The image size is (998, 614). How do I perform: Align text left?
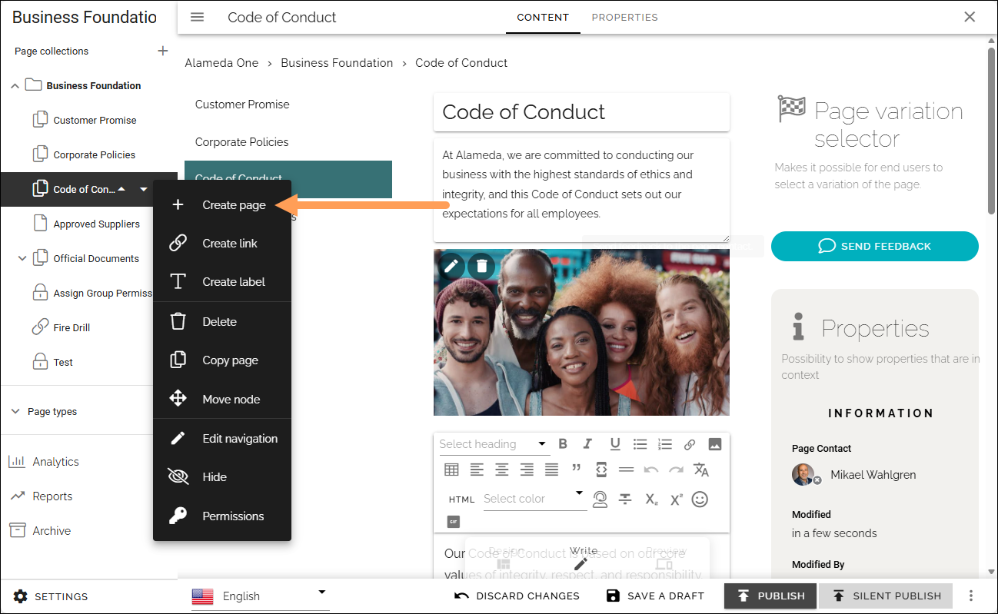(477, 470)
